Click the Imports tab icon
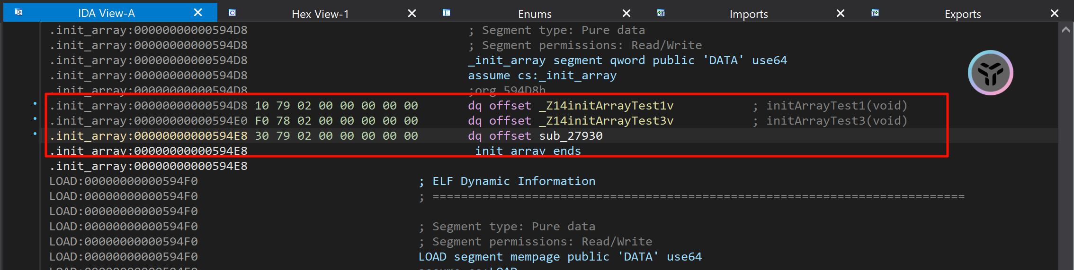The width and height of the screenshot is (1074, 270). [661, 13]
